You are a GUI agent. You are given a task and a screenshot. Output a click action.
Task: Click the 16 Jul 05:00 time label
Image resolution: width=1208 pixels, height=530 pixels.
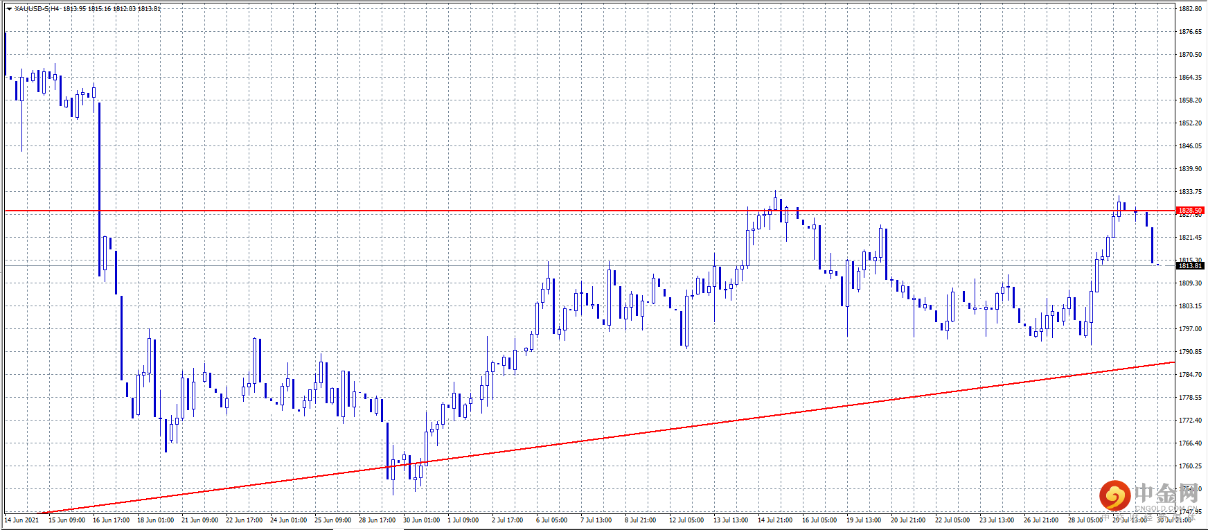[819, 520]
